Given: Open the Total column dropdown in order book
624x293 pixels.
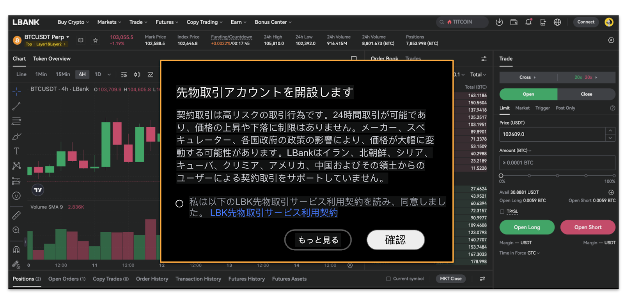Looking at the screenshot, I should coord(478,74).
